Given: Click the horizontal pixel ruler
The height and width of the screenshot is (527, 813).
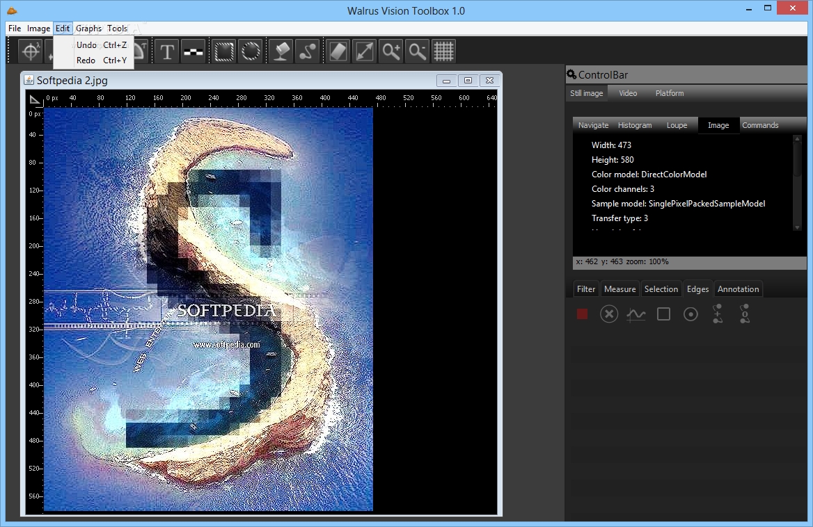Looking at the screenshot, I should tap(270, 99).
